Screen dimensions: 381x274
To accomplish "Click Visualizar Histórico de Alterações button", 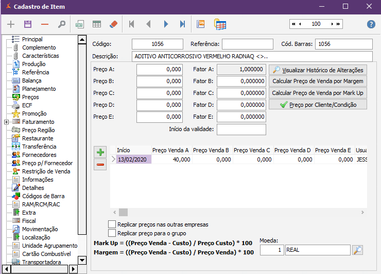I will coord(318,70).
